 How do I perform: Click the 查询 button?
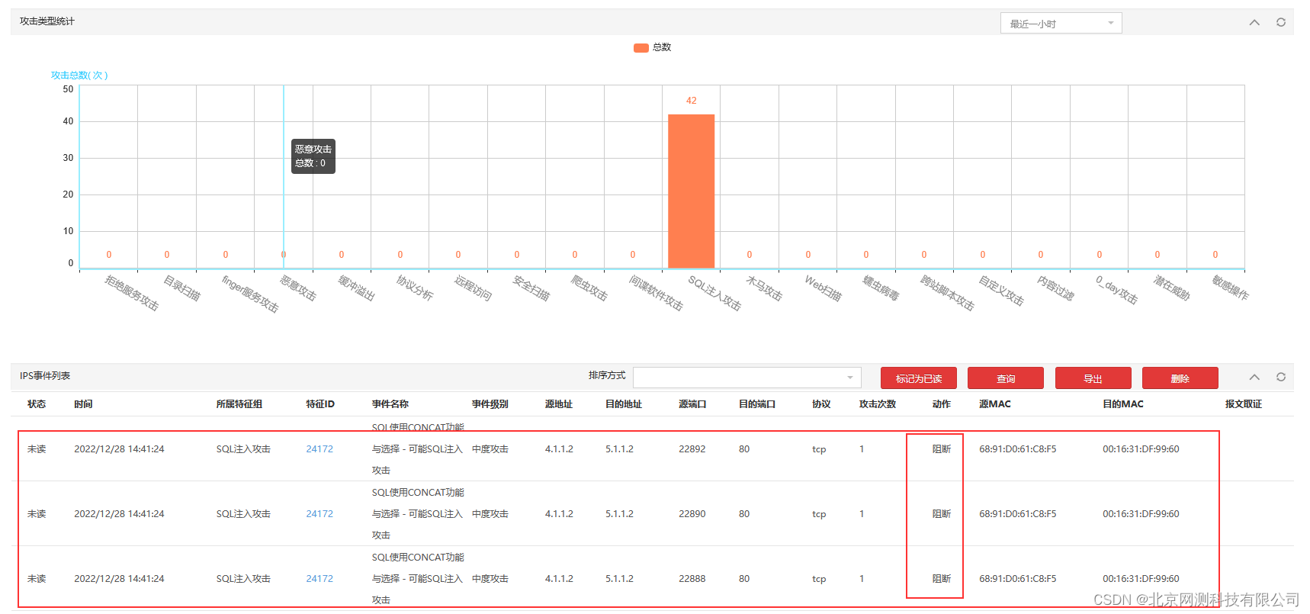coord(1006,378)
